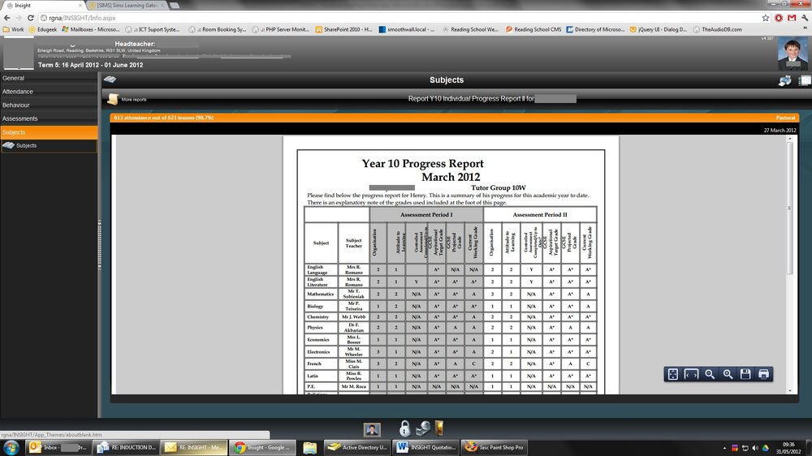Select Attendance in the sidebar
This screenshot has height=456, width=812.
tap(18, 92)
